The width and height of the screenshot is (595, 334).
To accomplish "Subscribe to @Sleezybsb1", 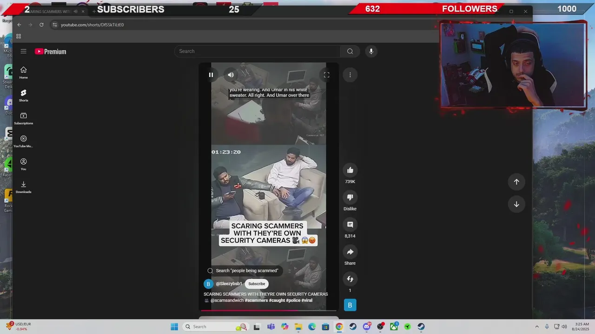I will (x=257, y=284).
